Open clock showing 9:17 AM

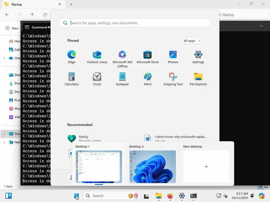click(240, 196)
